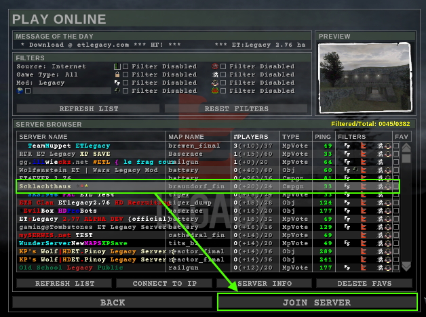Image resolution: width=426 pixels, height=317 pixels.
Task: Click the FF friendly fire icon in Filters
Action: tap(117, 83)
